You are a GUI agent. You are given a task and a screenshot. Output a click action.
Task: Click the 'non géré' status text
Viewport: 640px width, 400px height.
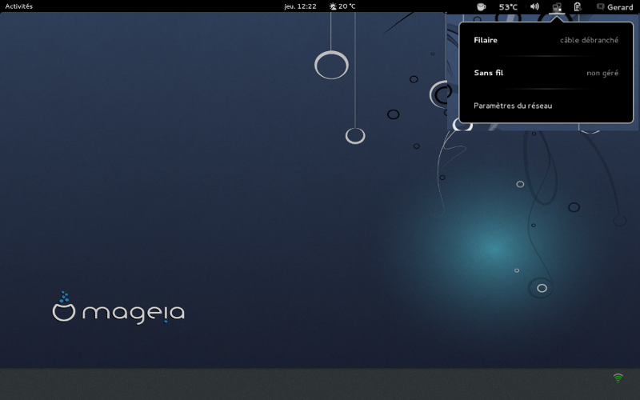602,73
